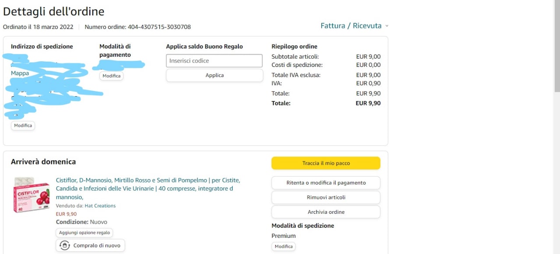Select Rimuovi articoli button
This screenshot has height=254, width=560.
click(x=326, y=197)
